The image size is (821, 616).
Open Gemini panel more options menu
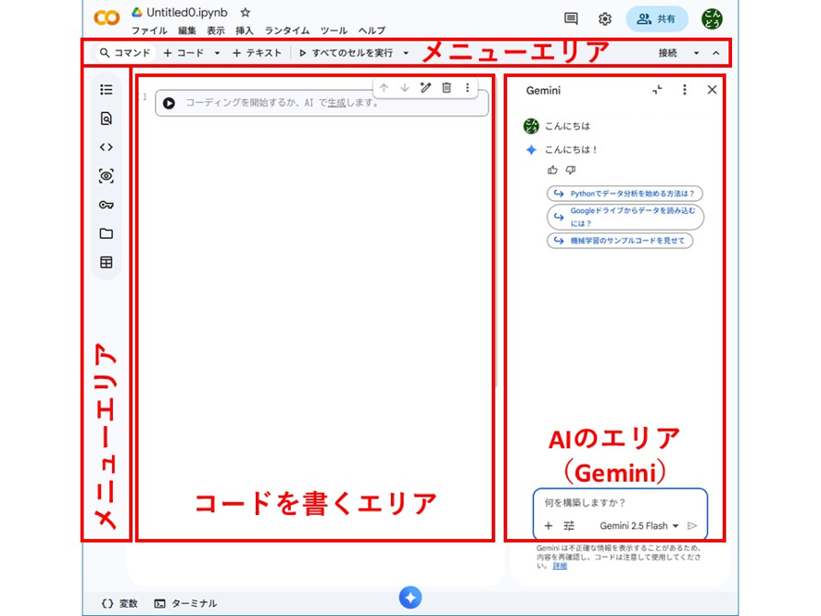pyautogui.click(x=685, y=90)
